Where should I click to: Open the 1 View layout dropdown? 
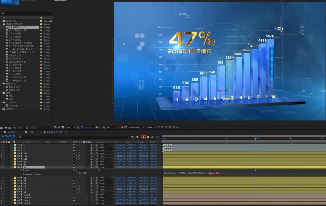pos(151,127)
